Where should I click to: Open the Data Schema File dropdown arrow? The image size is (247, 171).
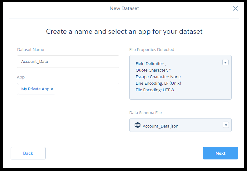[x=225, y=125]
